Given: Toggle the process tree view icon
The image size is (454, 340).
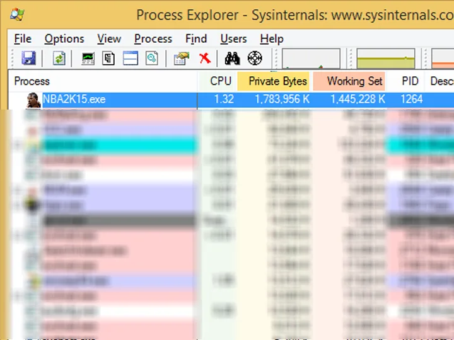Looking at the screenshot, I should tap(108, 59).
